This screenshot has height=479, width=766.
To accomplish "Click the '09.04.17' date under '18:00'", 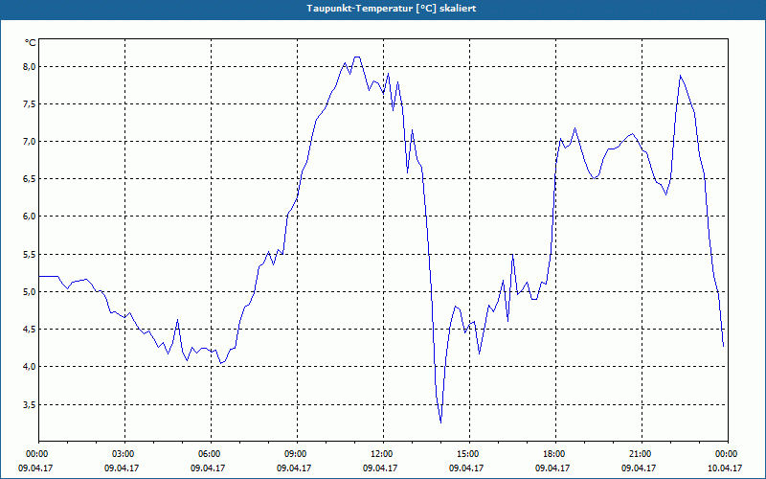I will (x=552, y=468).
